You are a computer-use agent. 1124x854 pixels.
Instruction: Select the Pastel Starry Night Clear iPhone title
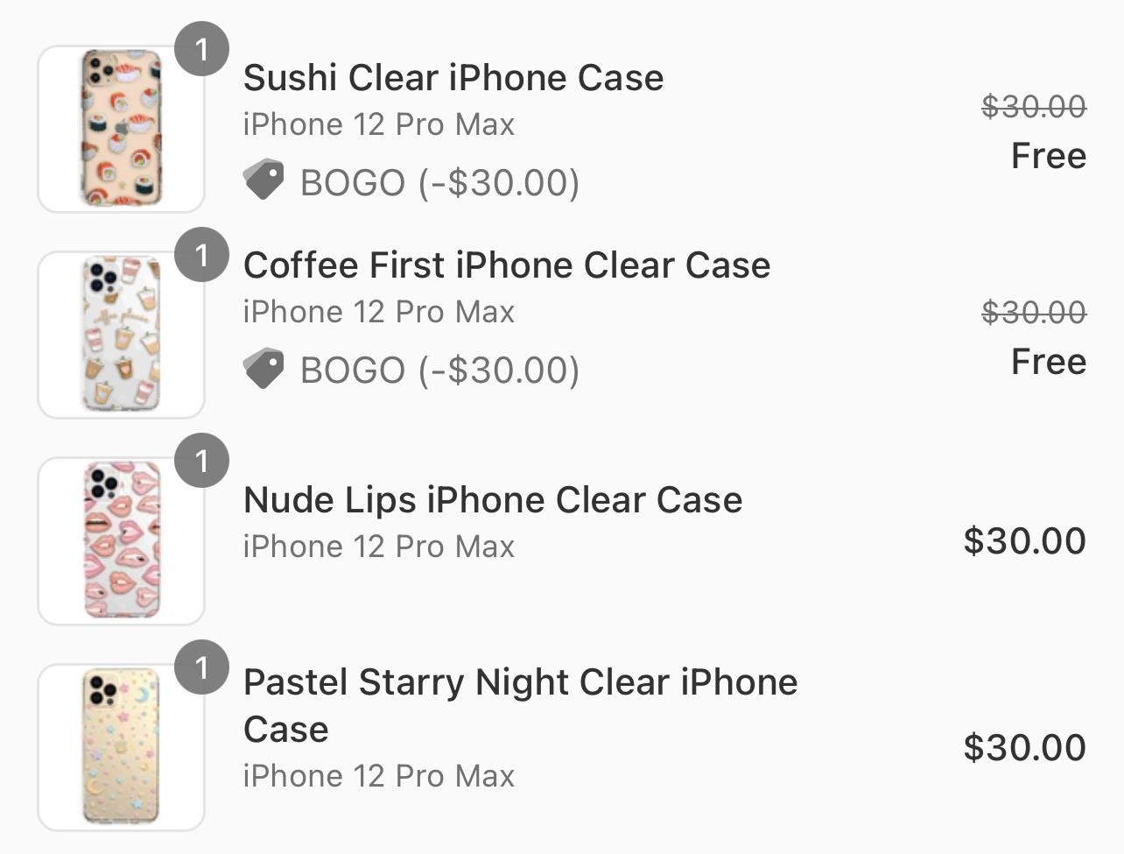pyautogui.click(x=521, y=705)
